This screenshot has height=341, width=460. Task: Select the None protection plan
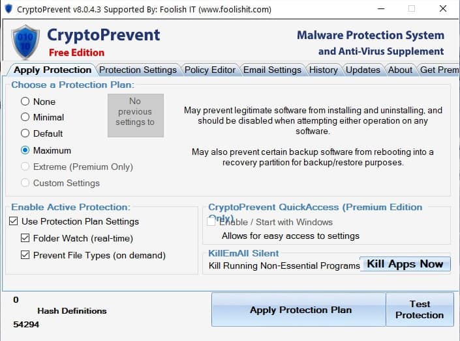[x=25, y=102]
